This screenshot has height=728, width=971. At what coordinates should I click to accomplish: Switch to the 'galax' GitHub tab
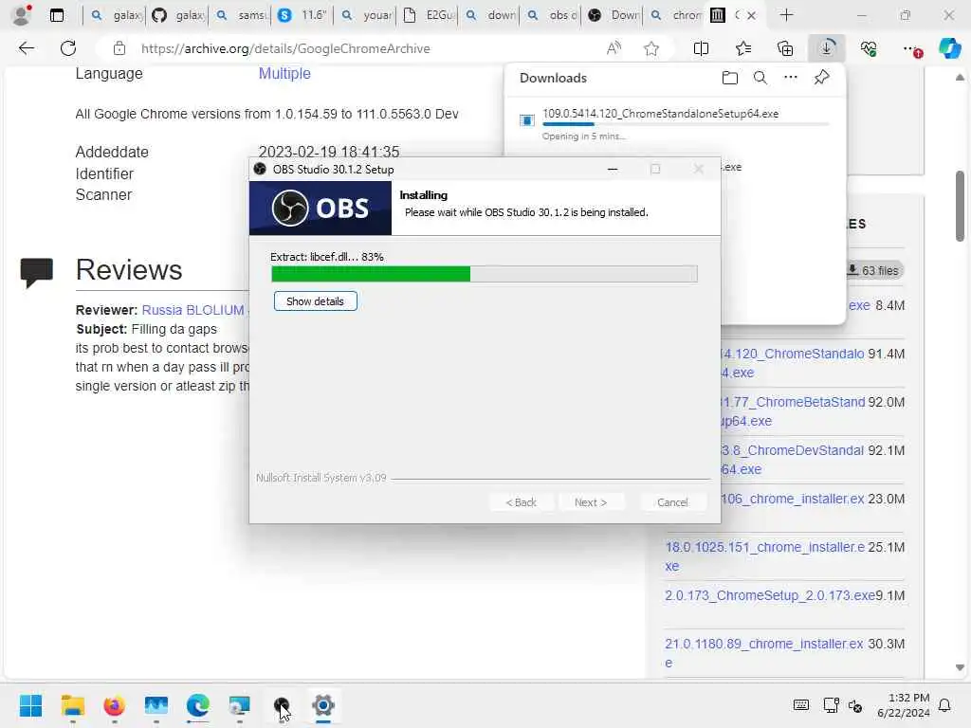(178, 15)
